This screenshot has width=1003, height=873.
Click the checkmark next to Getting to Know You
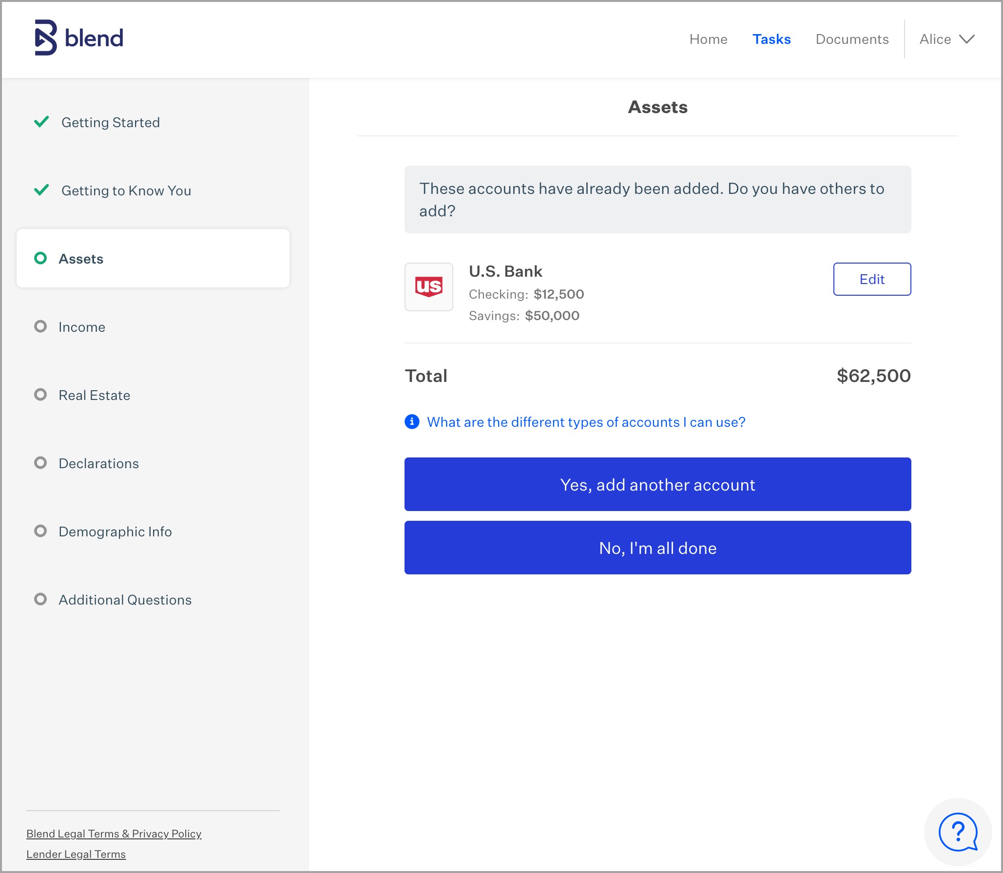tap(41, 190)
